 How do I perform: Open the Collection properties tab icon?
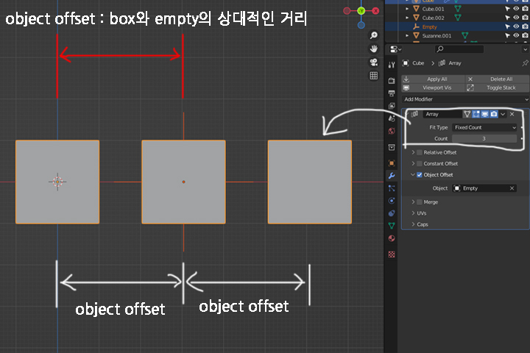pos(392,147)
